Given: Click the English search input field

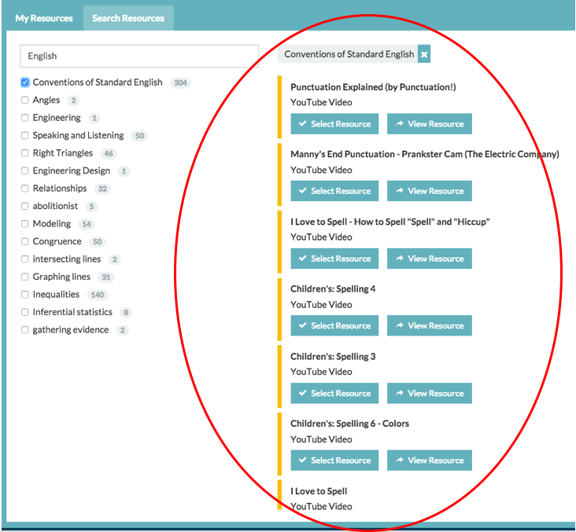Looking at the screenshot, I should point(139,57).
